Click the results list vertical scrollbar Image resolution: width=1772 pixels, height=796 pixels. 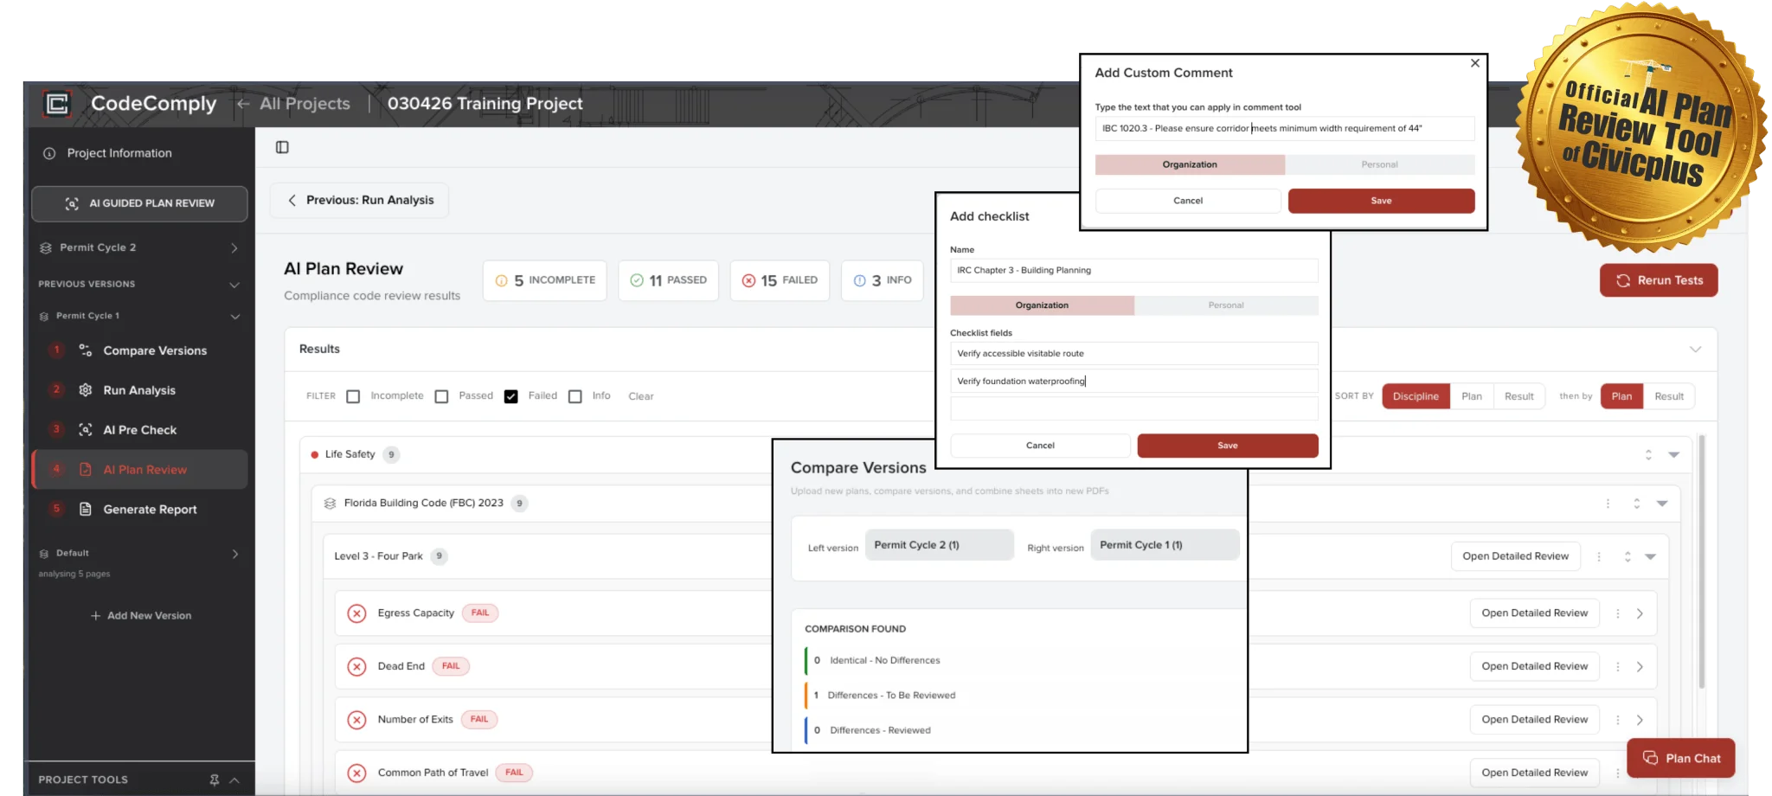coord(1702,562)
